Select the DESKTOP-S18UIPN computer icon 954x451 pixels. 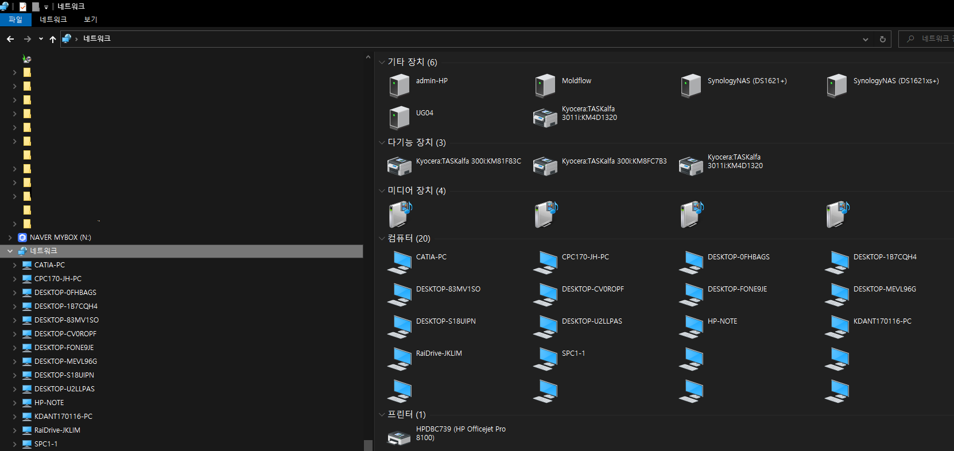pyautogui.click(x=400, y=326)
